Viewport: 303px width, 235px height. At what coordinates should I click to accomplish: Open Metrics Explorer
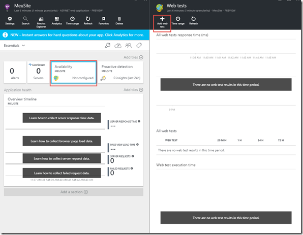point(41,22)
